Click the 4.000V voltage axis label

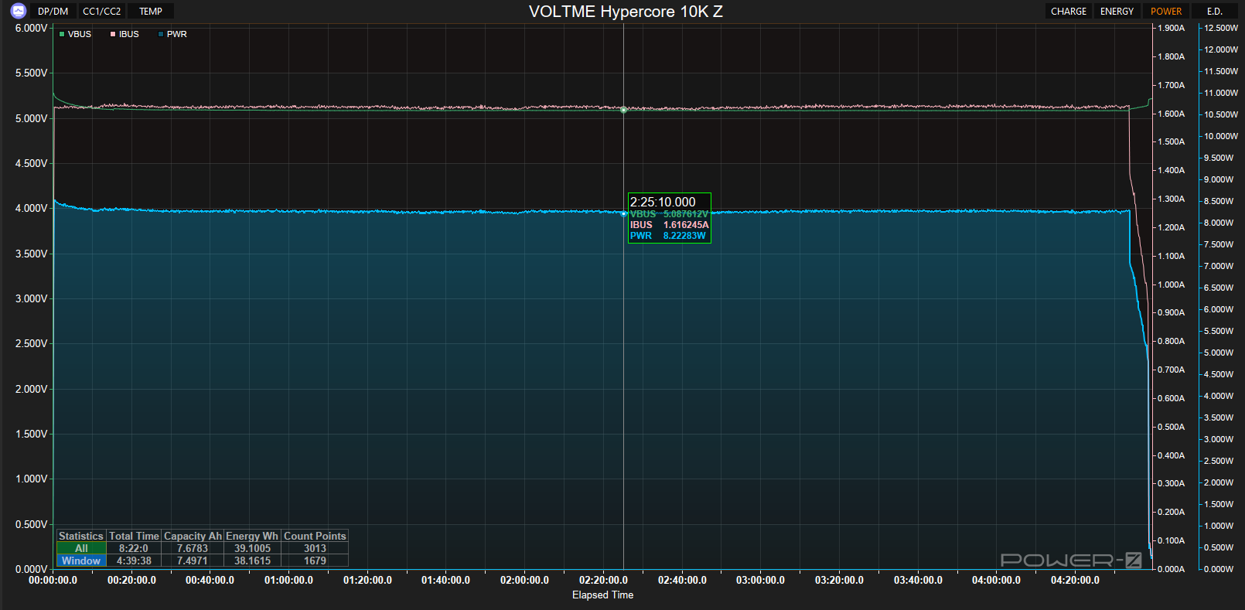click(x=32, y=208)
